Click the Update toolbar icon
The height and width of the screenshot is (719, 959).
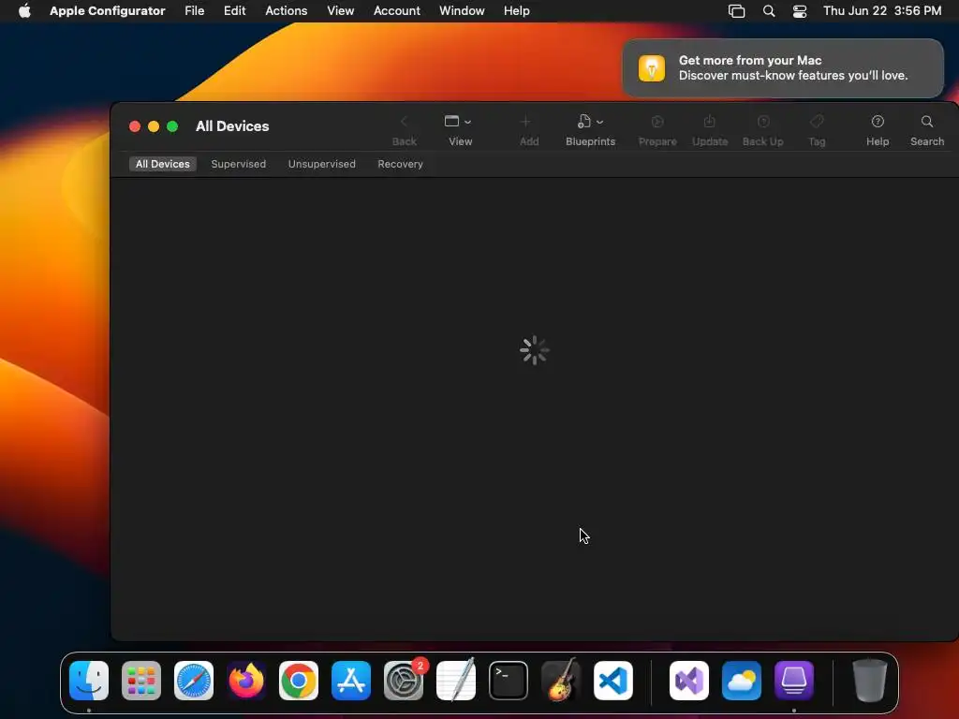[710, 122]
